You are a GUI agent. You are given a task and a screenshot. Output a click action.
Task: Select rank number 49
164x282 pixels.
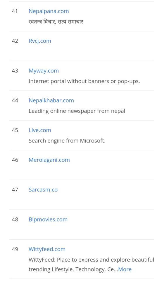[x=15, y=249]
